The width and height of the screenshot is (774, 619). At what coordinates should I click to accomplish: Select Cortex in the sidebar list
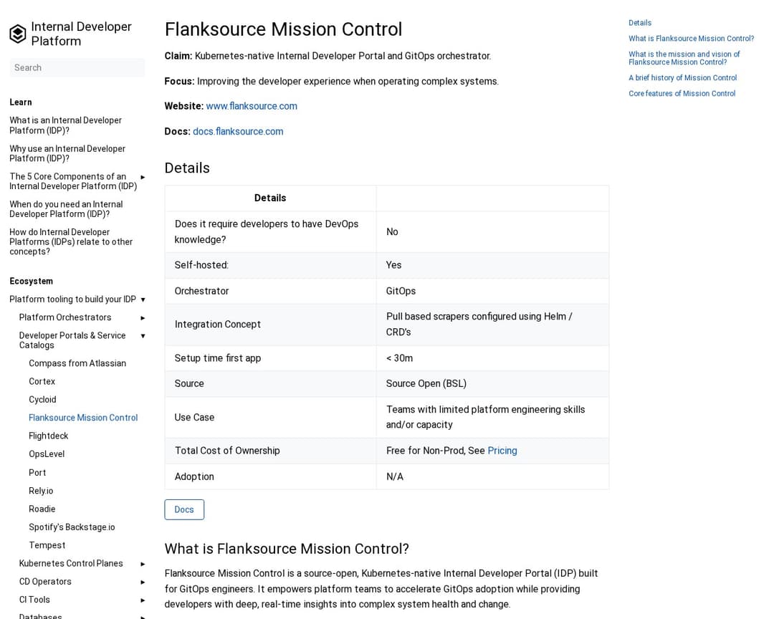42,382
